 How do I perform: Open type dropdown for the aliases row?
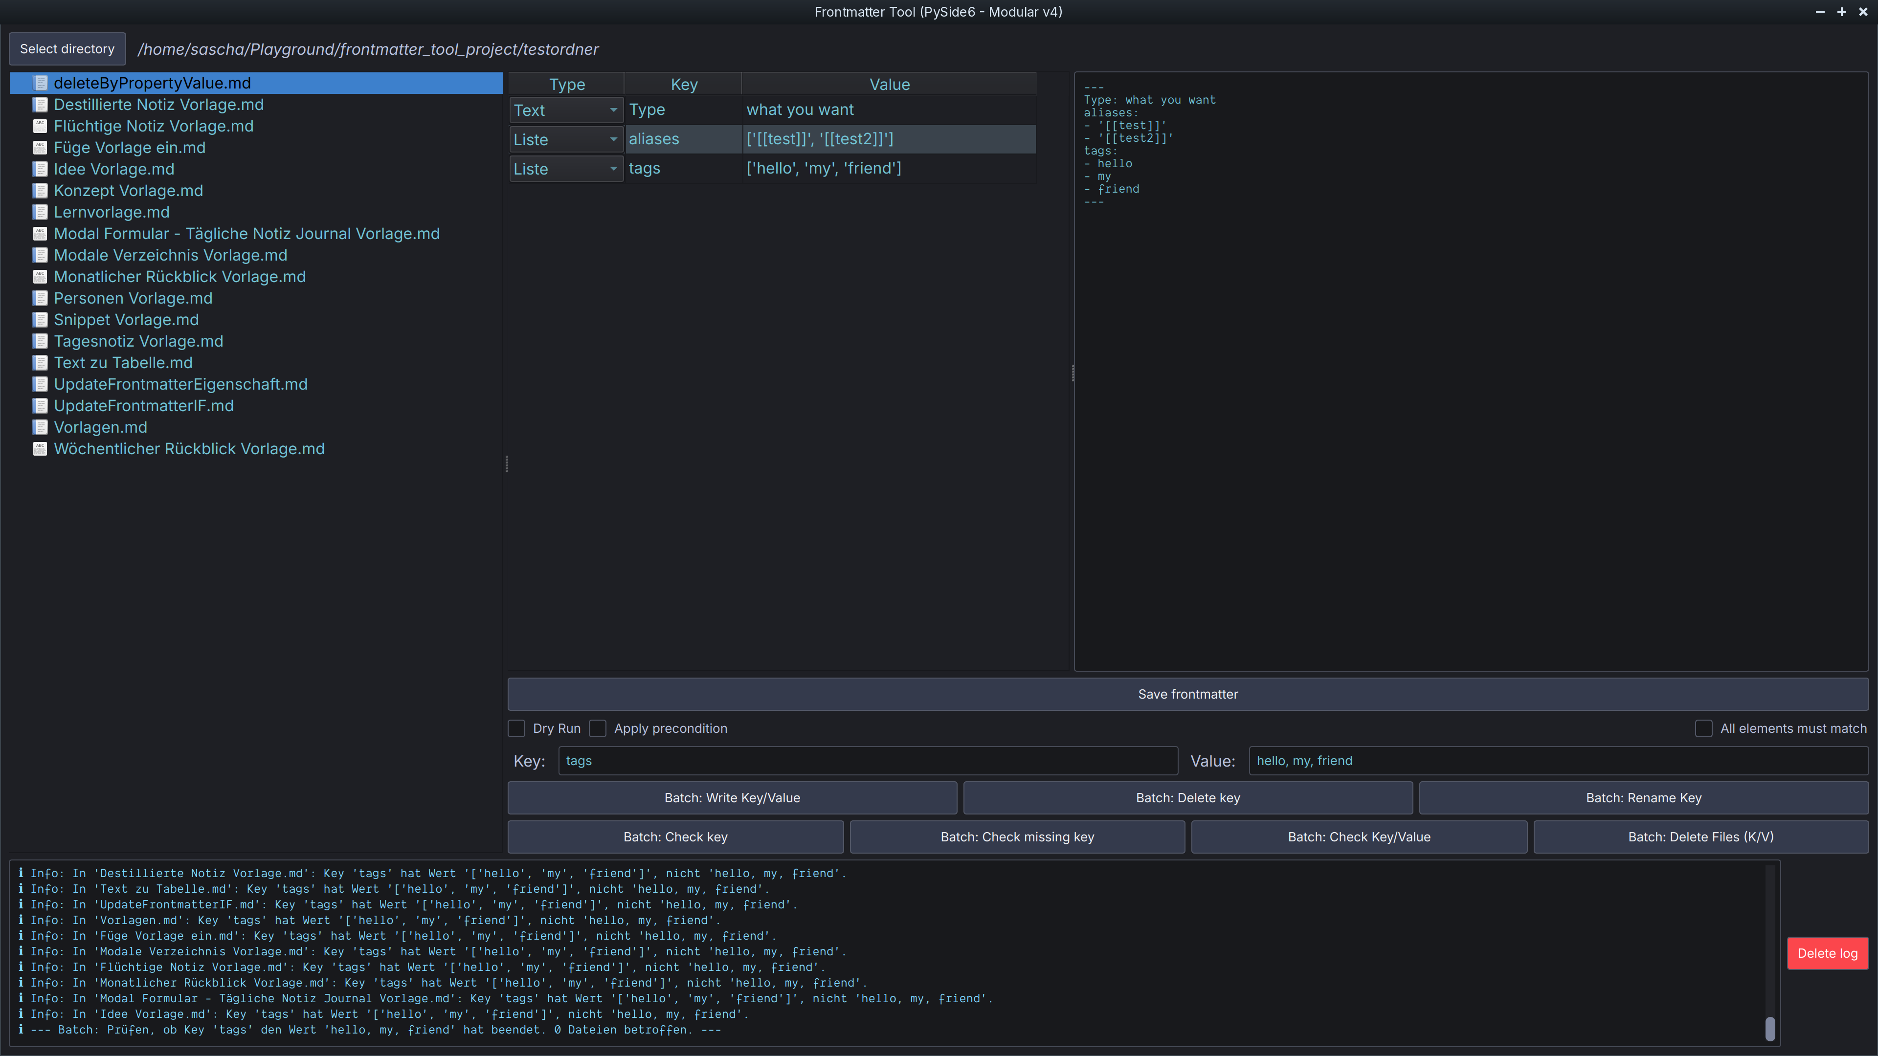(x=566, y=139)
